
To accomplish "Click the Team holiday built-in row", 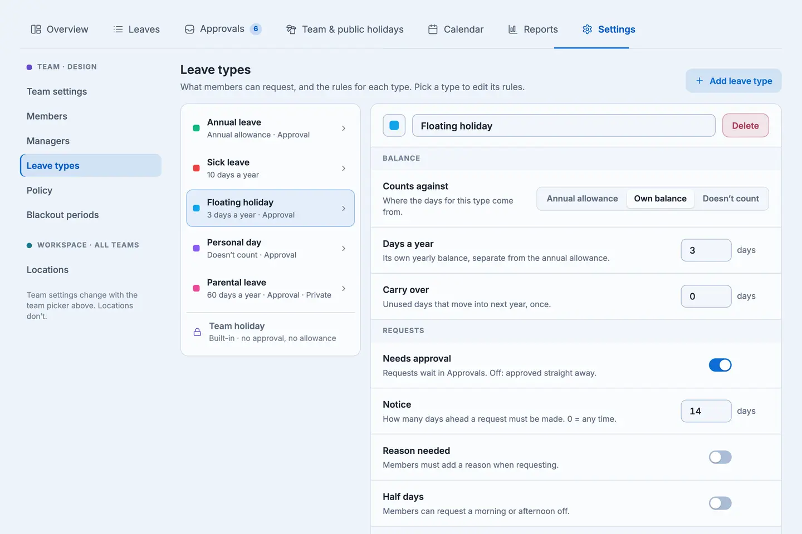I will tap(271, 332).
